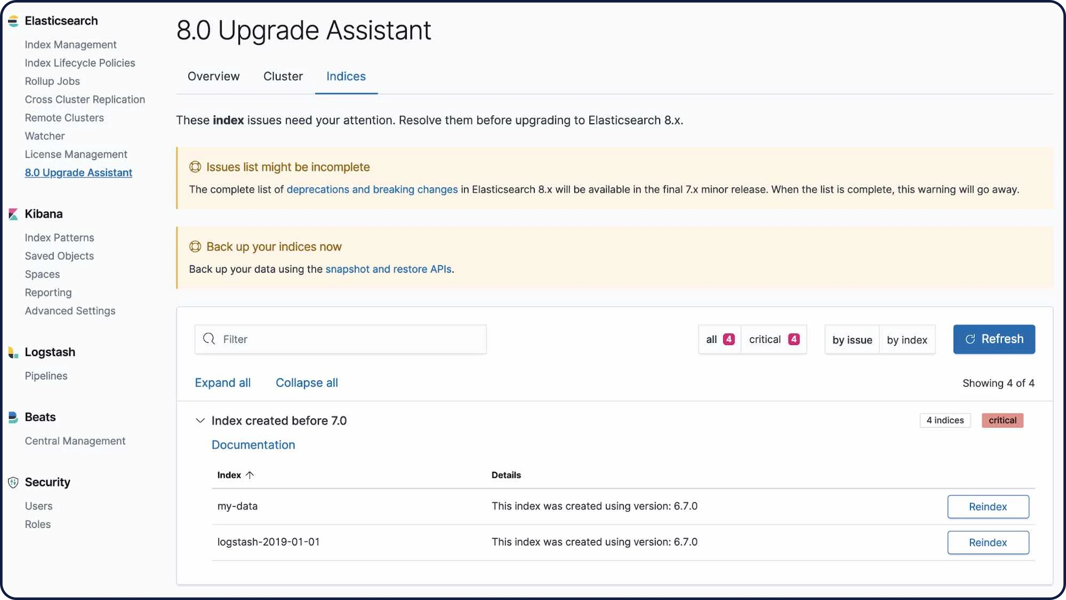The image size is (1066, 600).
Task: Go to Spaces settings
Action: 42,274
